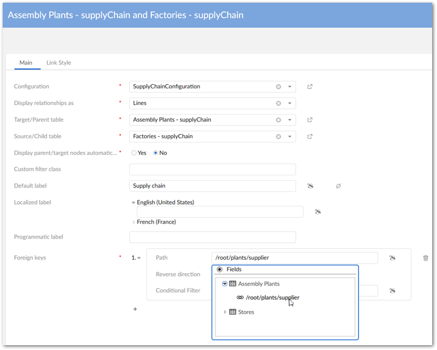This screenshot has height=350, width=437.
Task: Add a new foreign key with plus button
Action: tap(135, 309)
